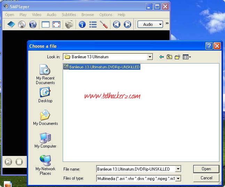The width and height of the screenshot is (225, 187).
Task: Open the Options menu
Action: (106, 15)
